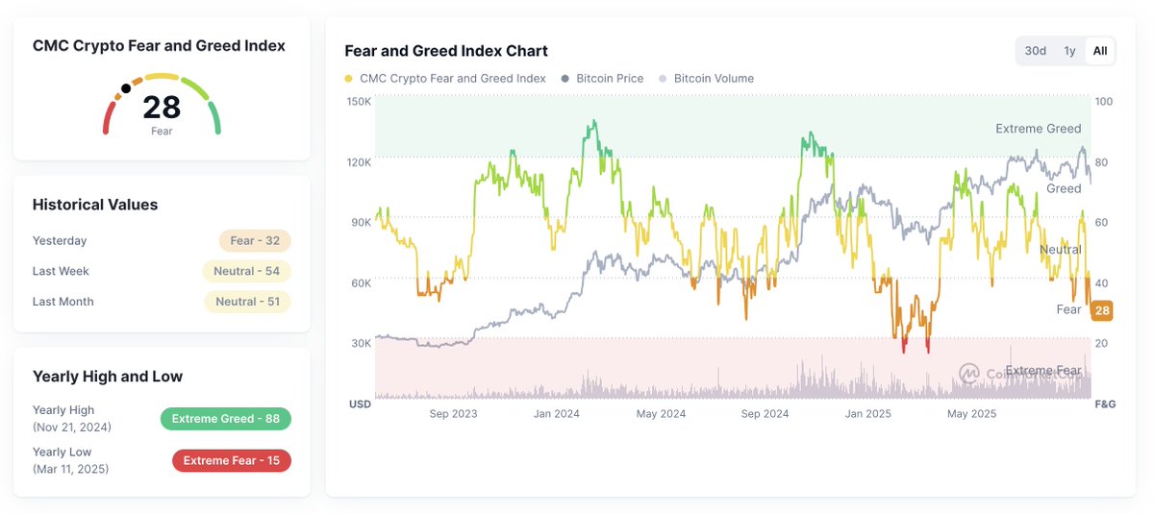Click the Jan 2025 axis label

tap(867, 414)
